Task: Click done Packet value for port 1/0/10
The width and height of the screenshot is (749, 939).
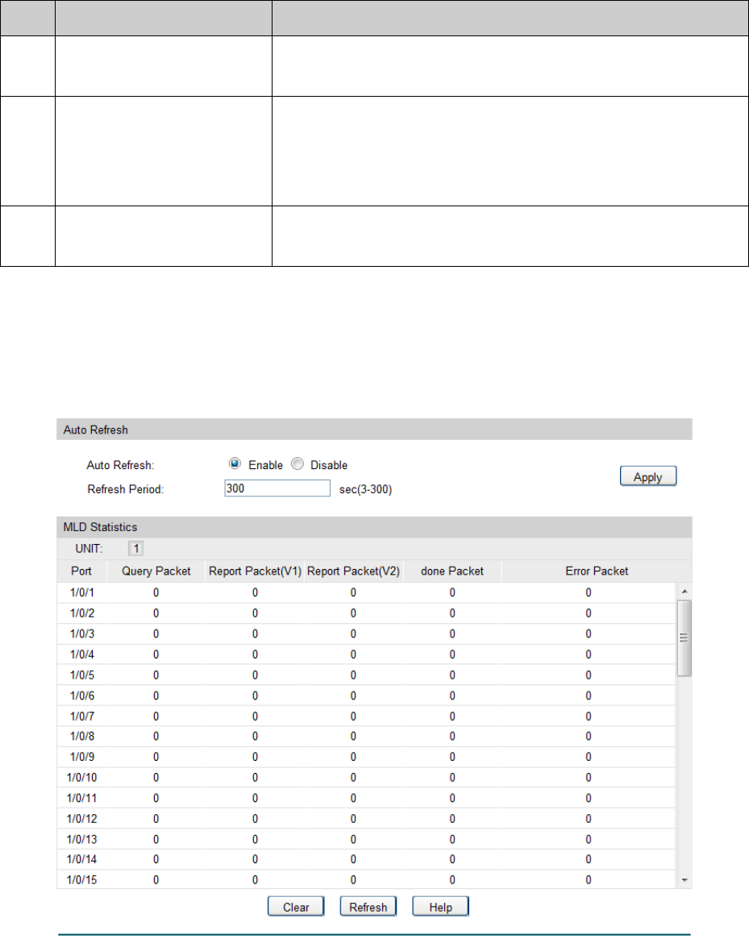Action: [x=452, y=777]
